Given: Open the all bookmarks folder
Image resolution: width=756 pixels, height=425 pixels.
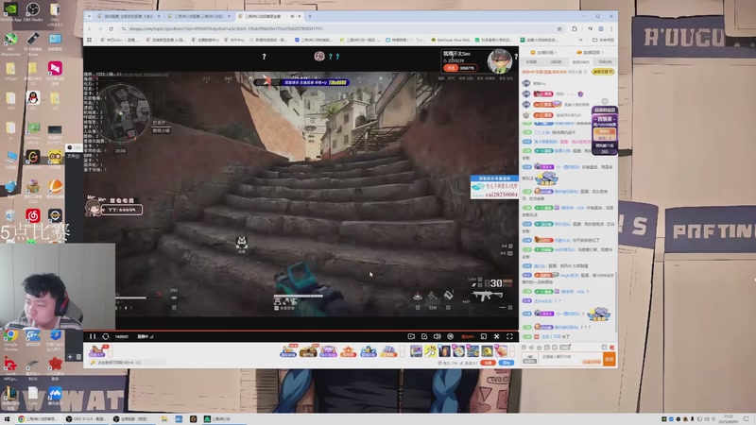Looking at the screenshot, I should 603,40.
